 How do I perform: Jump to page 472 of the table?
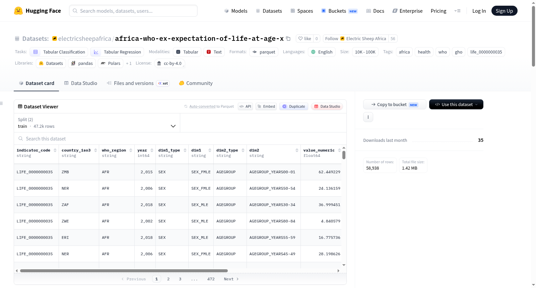(211, 279)
